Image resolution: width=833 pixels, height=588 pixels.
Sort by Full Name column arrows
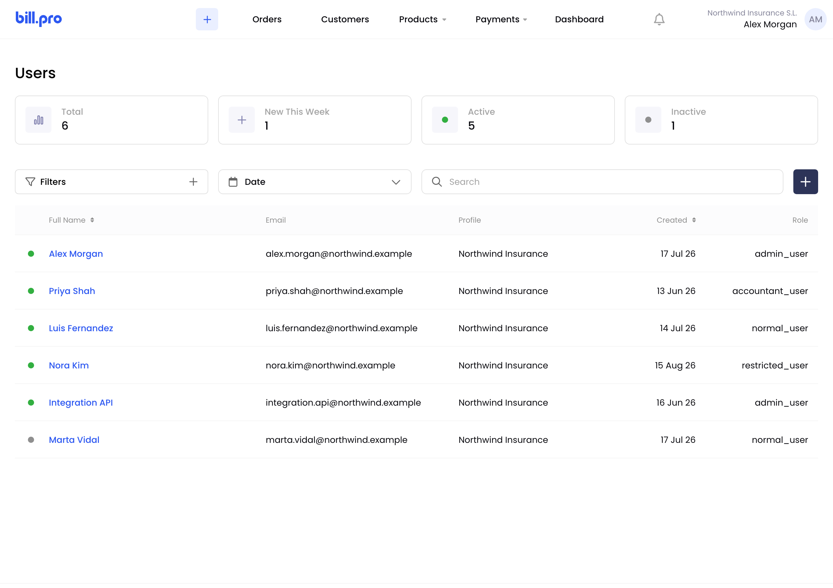(92, 220)
